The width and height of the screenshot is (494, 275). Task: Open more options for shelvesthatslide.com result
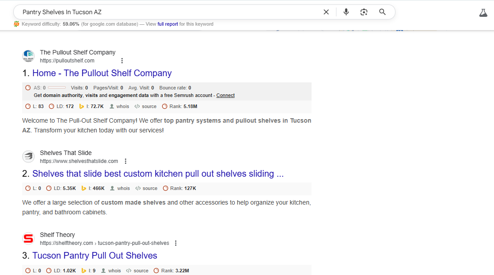(126, 161)
